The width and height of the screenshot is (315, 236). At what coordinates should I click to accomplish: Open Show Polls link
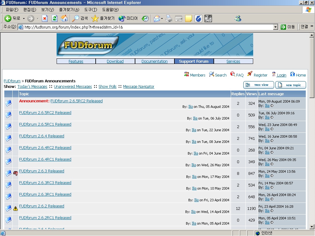[107, 86]
